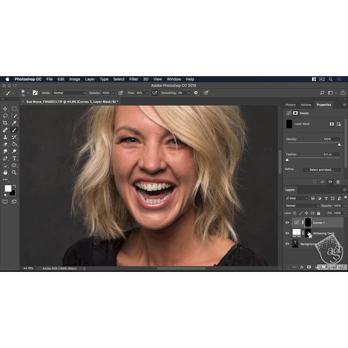Click the Density slider handle
Screen dimensions: 348x348
coord(339,144)
